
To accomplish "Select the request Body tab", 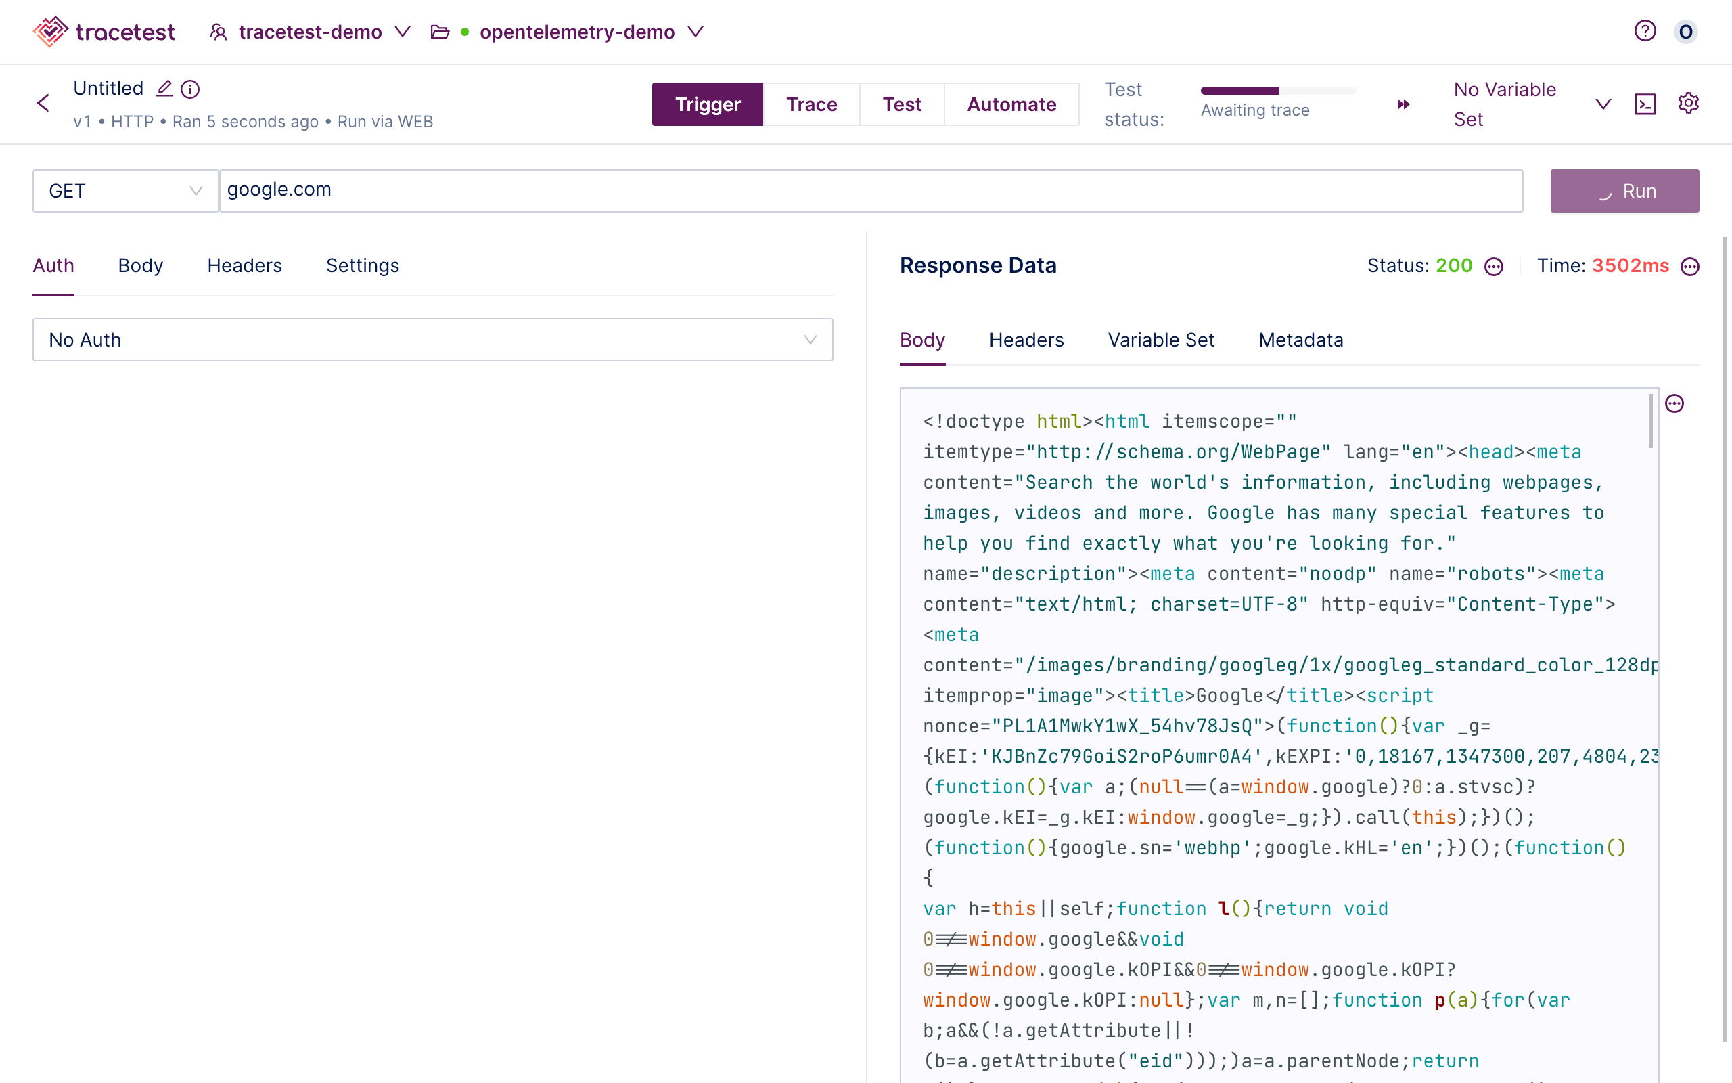I will click(x=140, y=266).
